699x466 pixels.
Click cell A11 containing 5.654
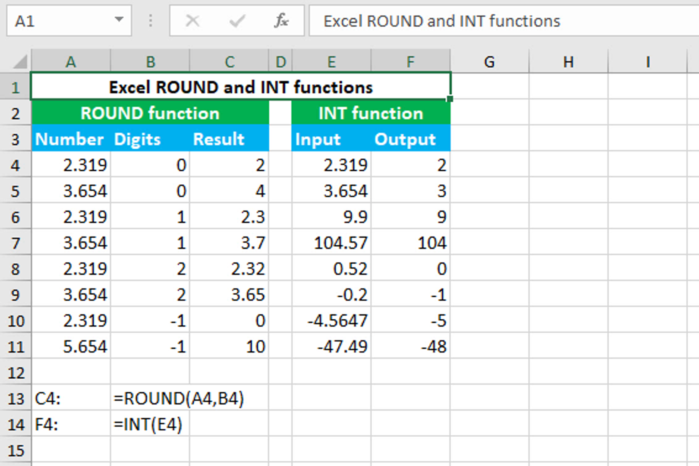(x=71, y=346)
